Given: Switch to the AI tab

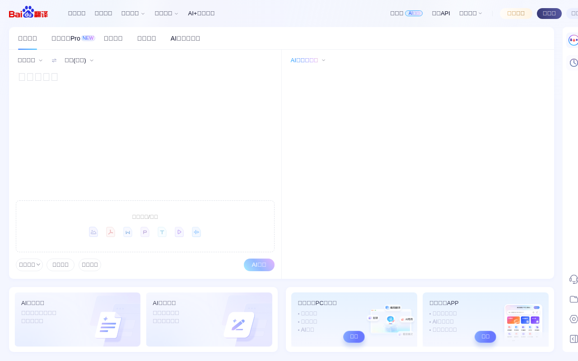Looking at the screenshot, I should click(185, 38).
